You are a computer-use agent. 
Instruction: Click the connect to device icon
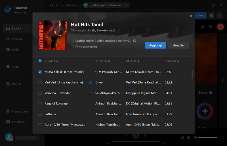[189, 137]
